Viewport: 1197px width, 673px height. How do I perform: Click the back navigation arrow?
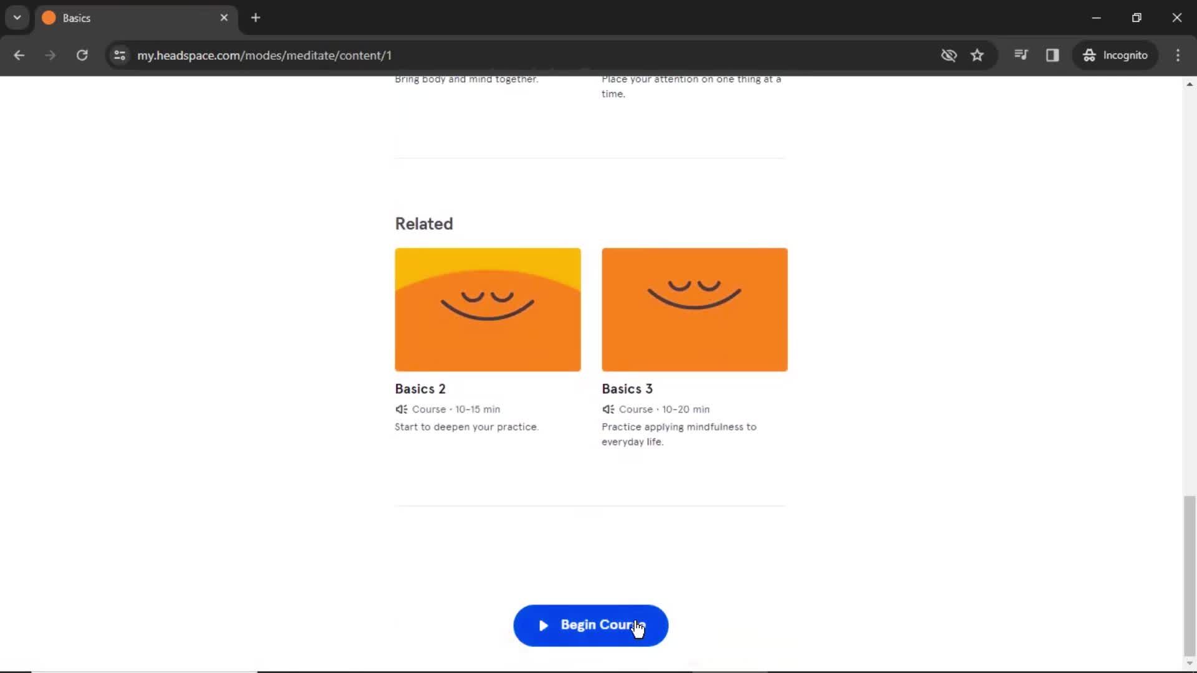click(20, 55)
